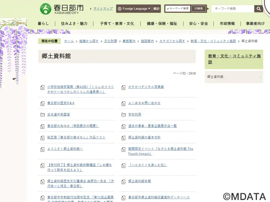
Task: Click document icon beside 過去の春季・夏季企画展示会一覧
Action: pos(123,127)
